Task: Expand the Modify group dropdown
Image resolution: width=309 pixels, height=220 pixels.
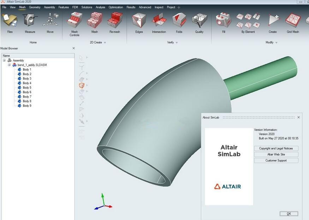Action: tap(276, 42)
